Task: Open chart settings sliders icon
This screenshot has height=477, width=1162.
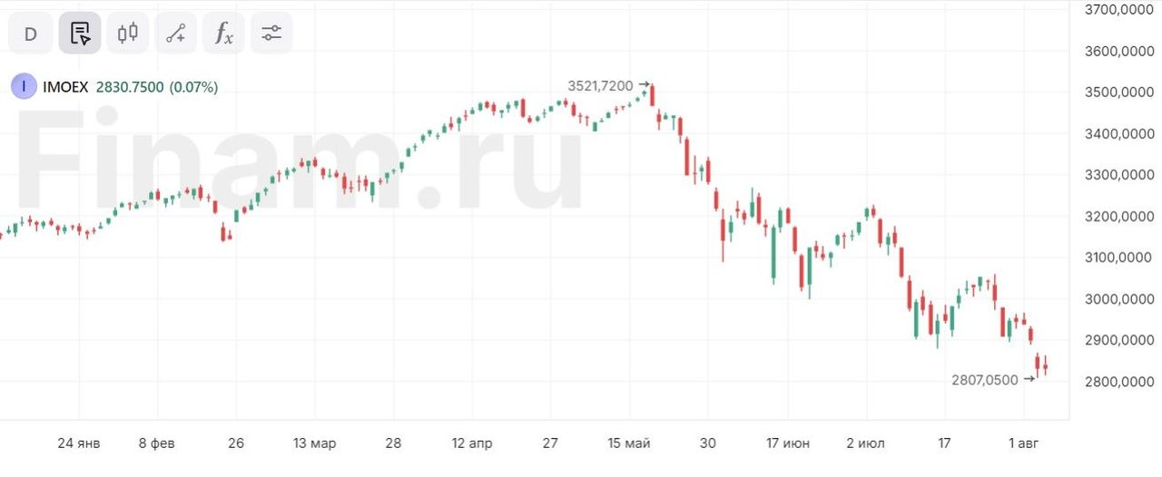Action: 271,34
